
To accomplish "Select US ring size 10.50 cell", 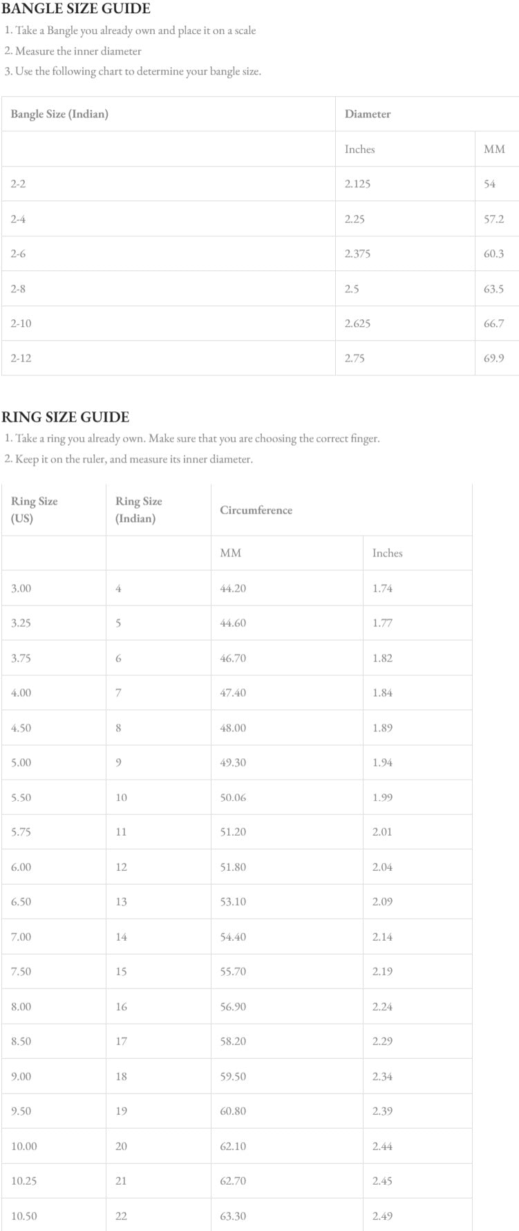I will pyautogui.click(x=23, y=1216).
